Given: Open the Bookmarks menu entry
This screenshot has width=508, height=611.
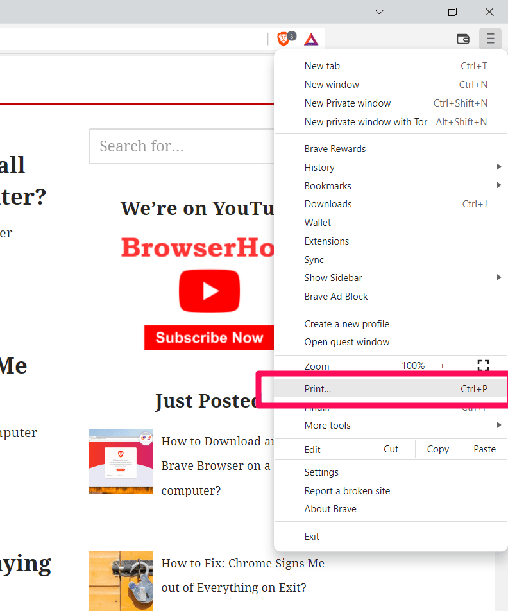Looking at the screenshot, I should click(391, 186).
